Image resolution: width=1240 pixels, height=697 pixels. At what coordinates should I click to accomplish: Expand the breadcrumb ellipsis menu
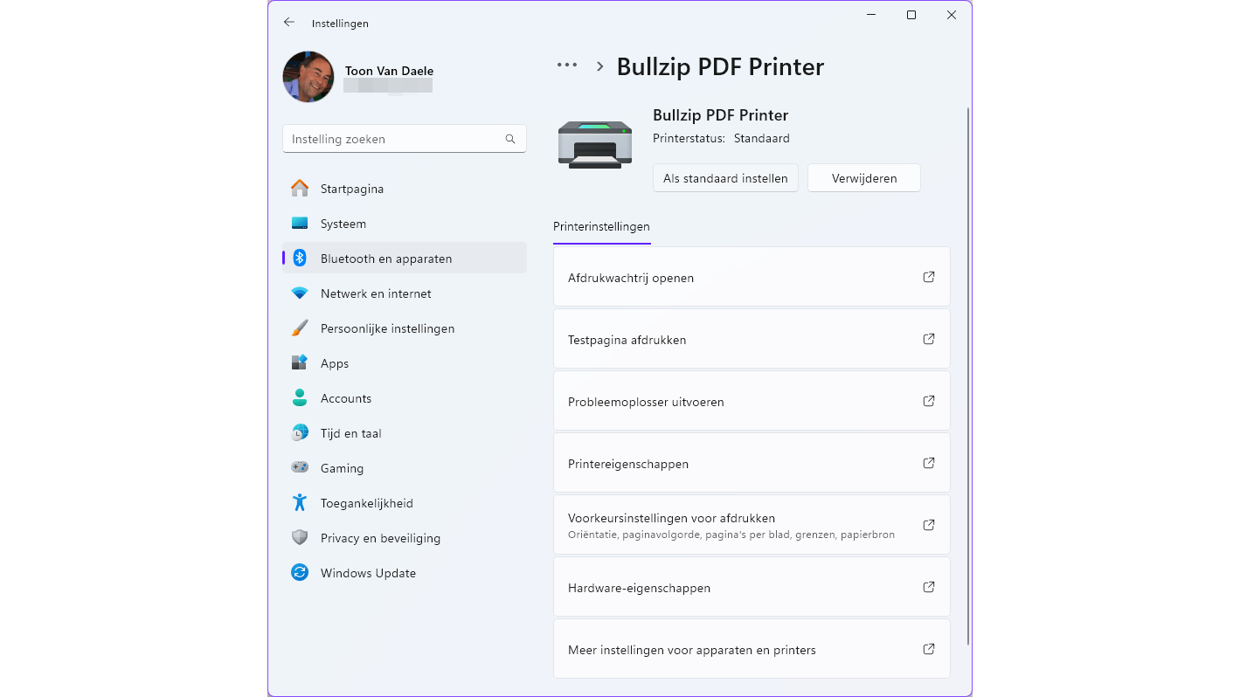point(567,66)
